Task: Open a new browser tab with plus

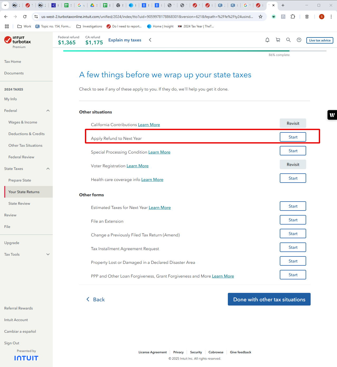Action: (x=283, y=5)
